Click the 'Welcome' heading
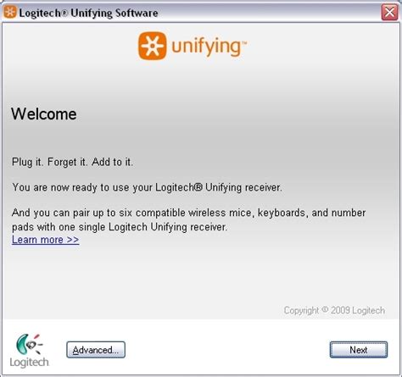Image resolution: width=402 pixels, height=377 pixels. tap(44, 114)
